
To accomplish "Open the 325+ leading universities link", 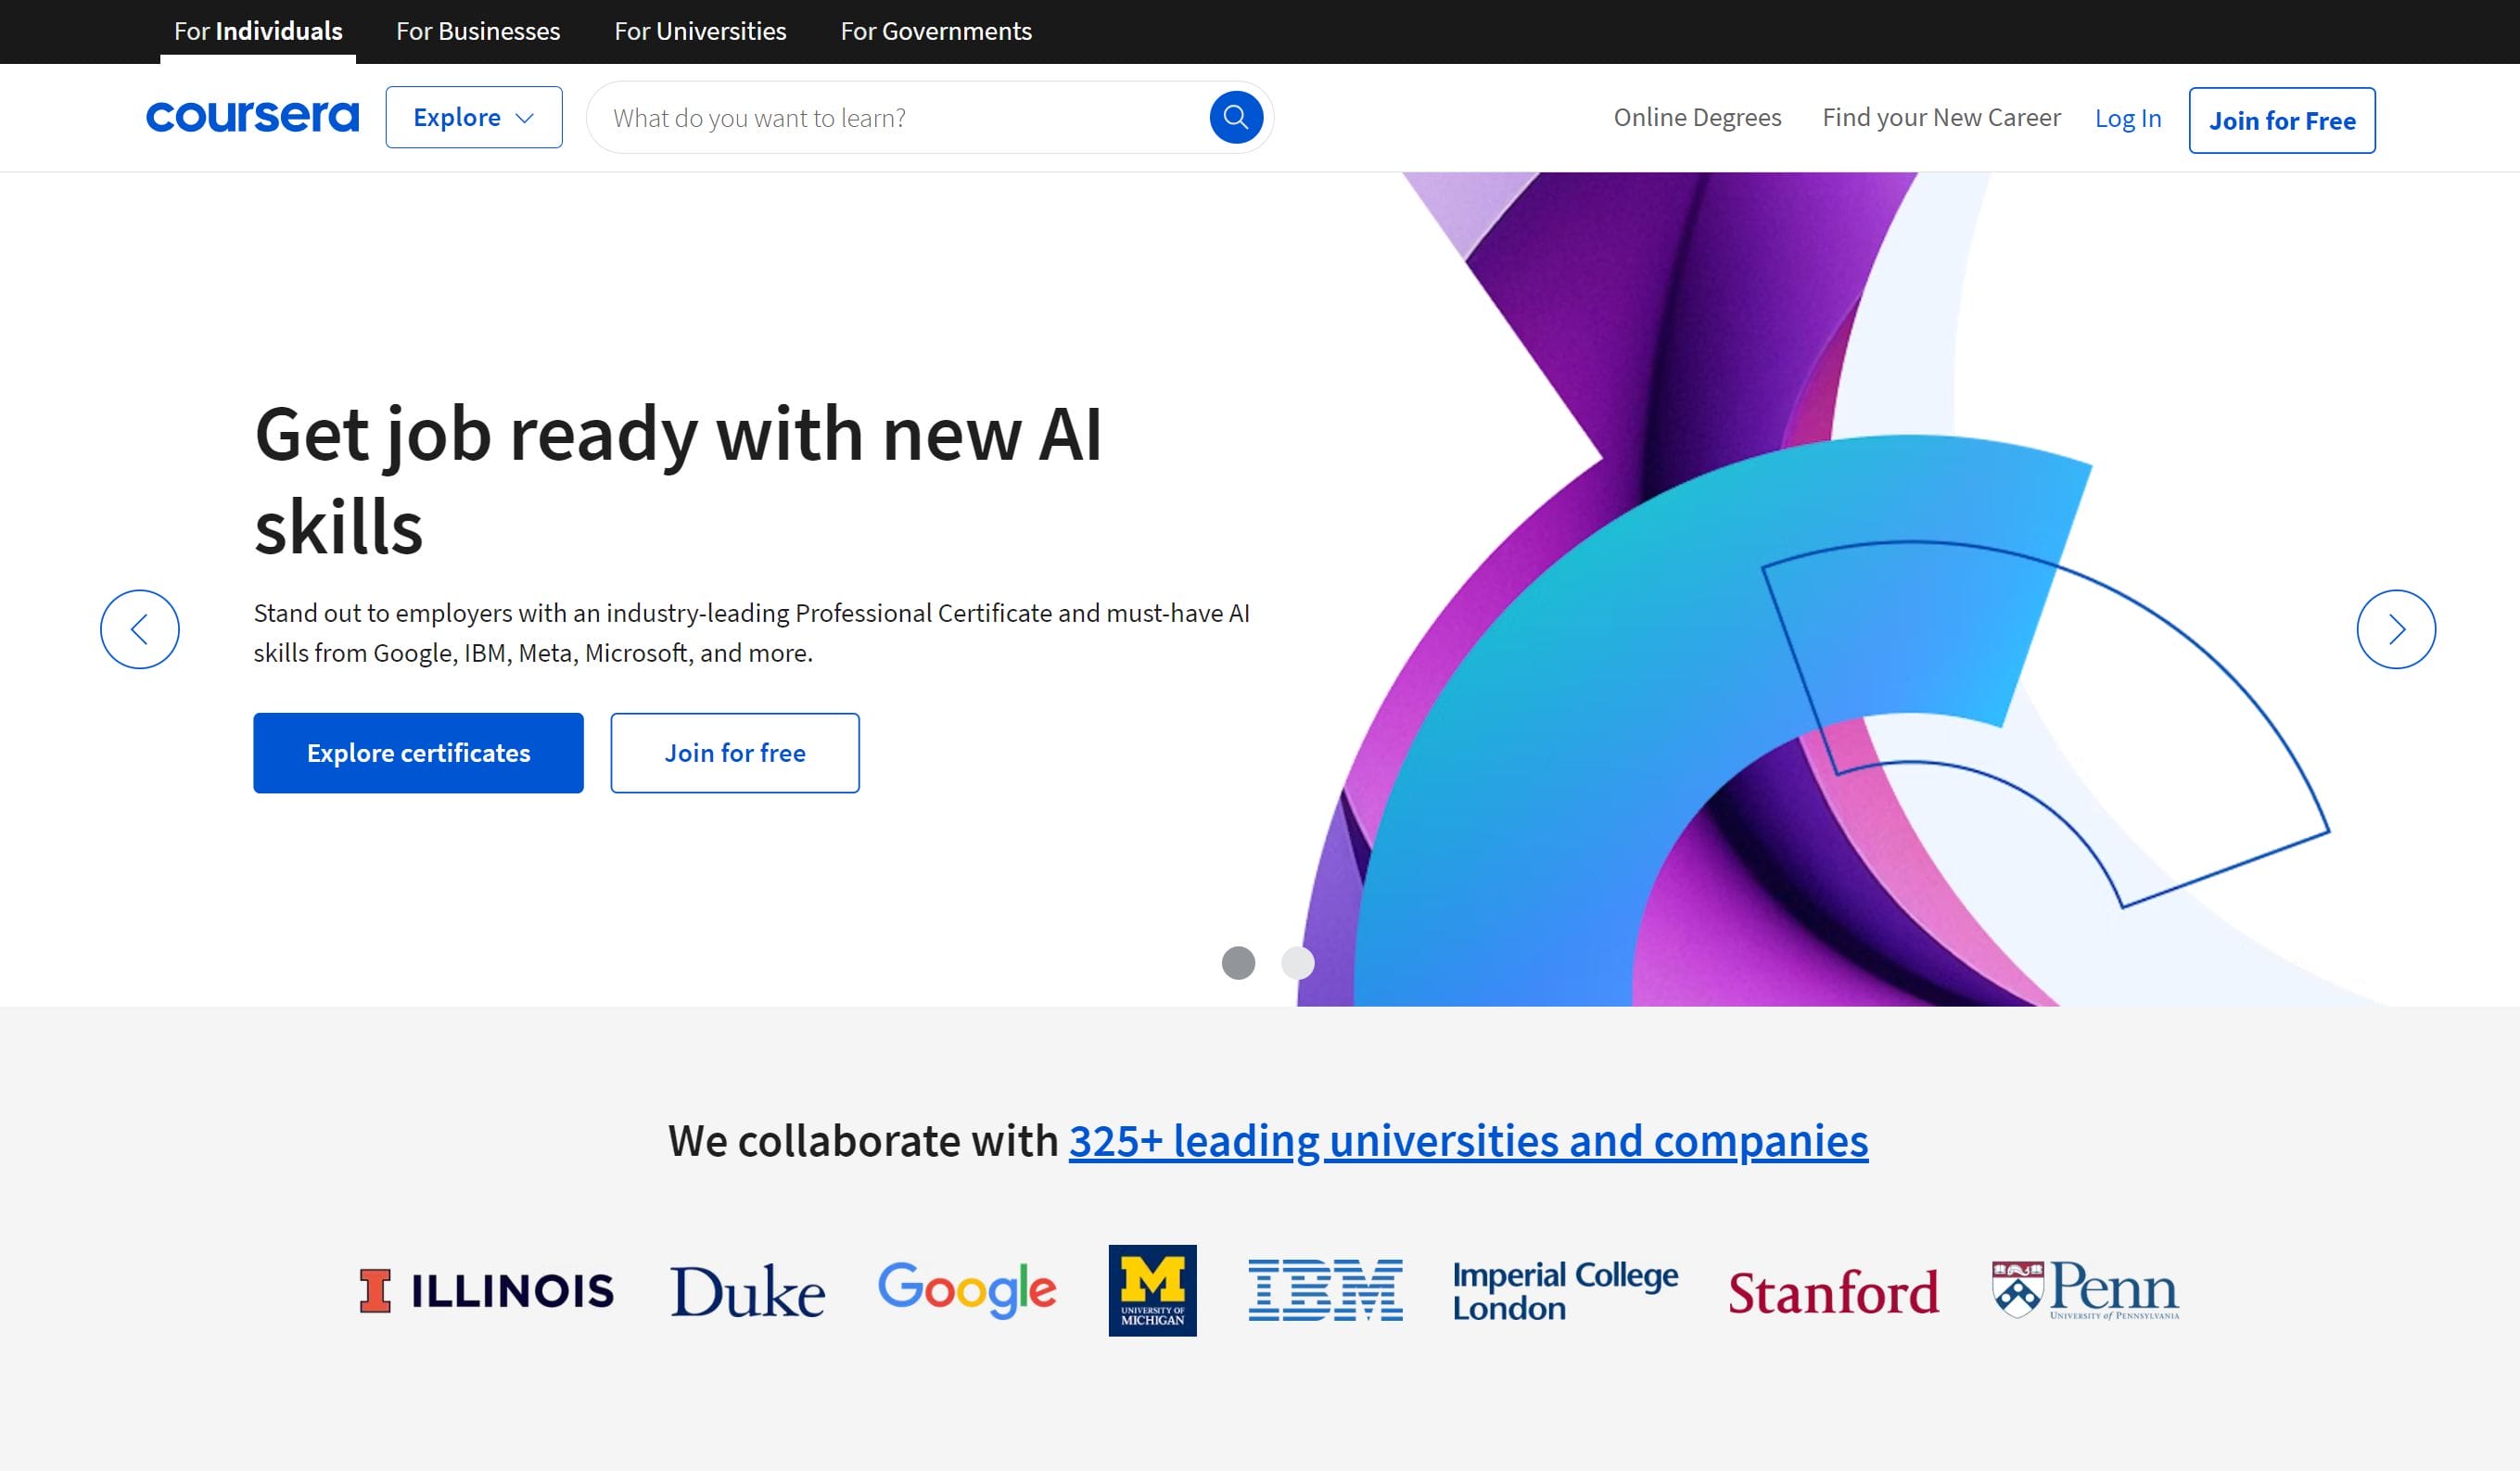I will [1468, 1139].
